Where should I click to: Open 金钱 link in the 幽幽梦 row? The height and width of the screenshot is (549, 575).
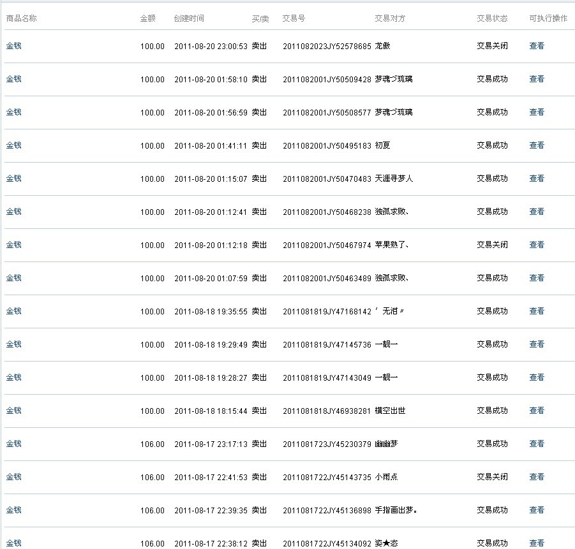pos(13,444)
